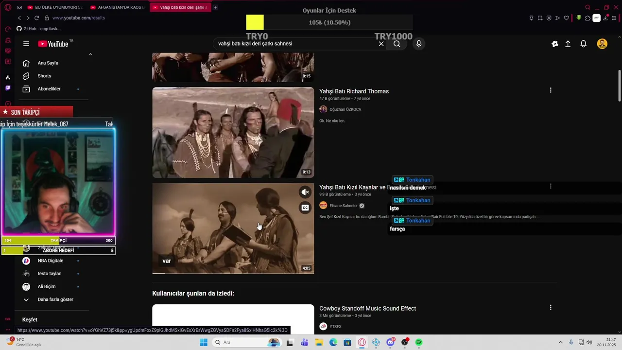
Task: Mute the hovered video preview
Action: [305, 192]
